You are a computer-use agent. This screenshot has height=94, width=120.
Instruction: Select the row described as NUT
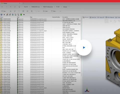pos(40,48)
